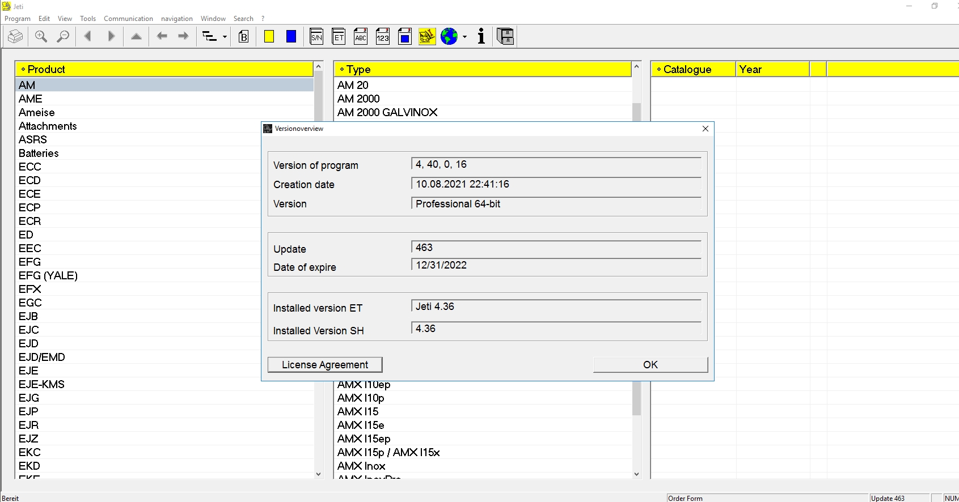The height and width of the screenshot is (502, 959).
Task: Click the ABC search toolbar icon
Action: pos(361,37)
